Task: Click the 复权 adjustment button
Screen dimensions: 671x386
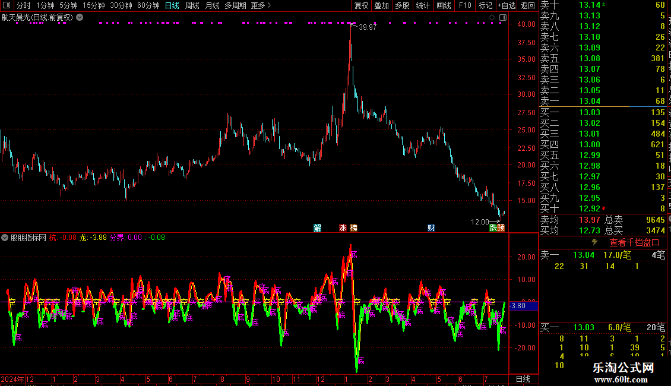Action: pyautogui.click(x=361, y=5)
